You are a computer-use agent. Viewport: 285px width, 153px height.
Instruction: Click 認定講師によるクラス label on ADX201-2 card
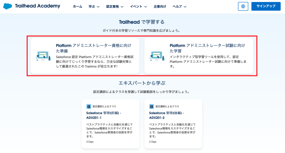coord(167,107)
